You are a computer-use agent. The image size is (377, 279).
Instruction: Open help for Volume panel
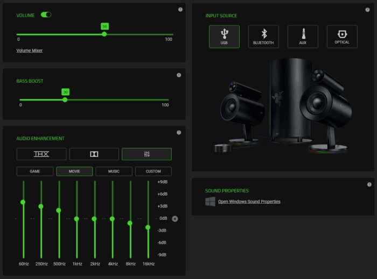(x=180, y=9)
